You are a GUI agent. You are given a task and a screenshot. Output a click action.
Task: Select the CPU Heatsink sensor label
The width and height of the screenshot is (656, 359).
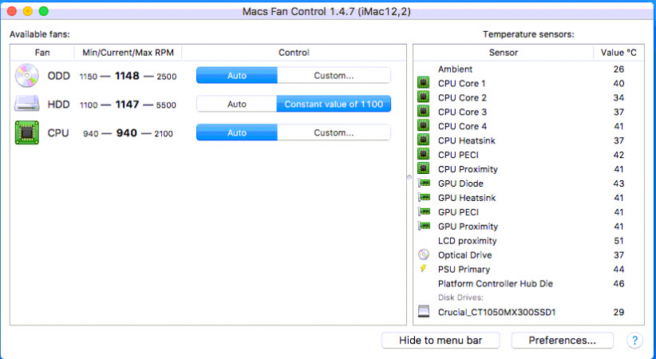click(467, 140)
